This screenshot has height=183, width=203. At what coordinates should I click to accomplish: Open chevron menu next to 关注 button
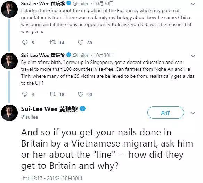coord(193,113)
